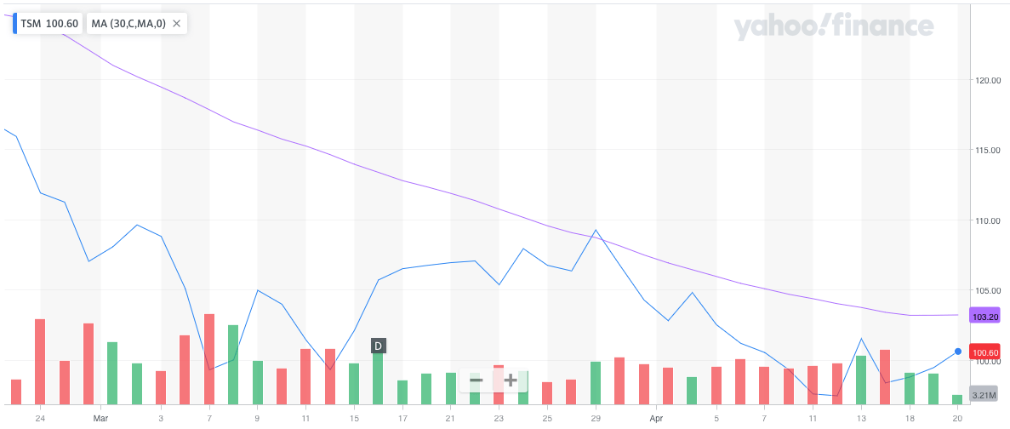Click the Mar label on the date axis
The height and width of the screenshot is (429, 1010).
(x=100, y=418)
